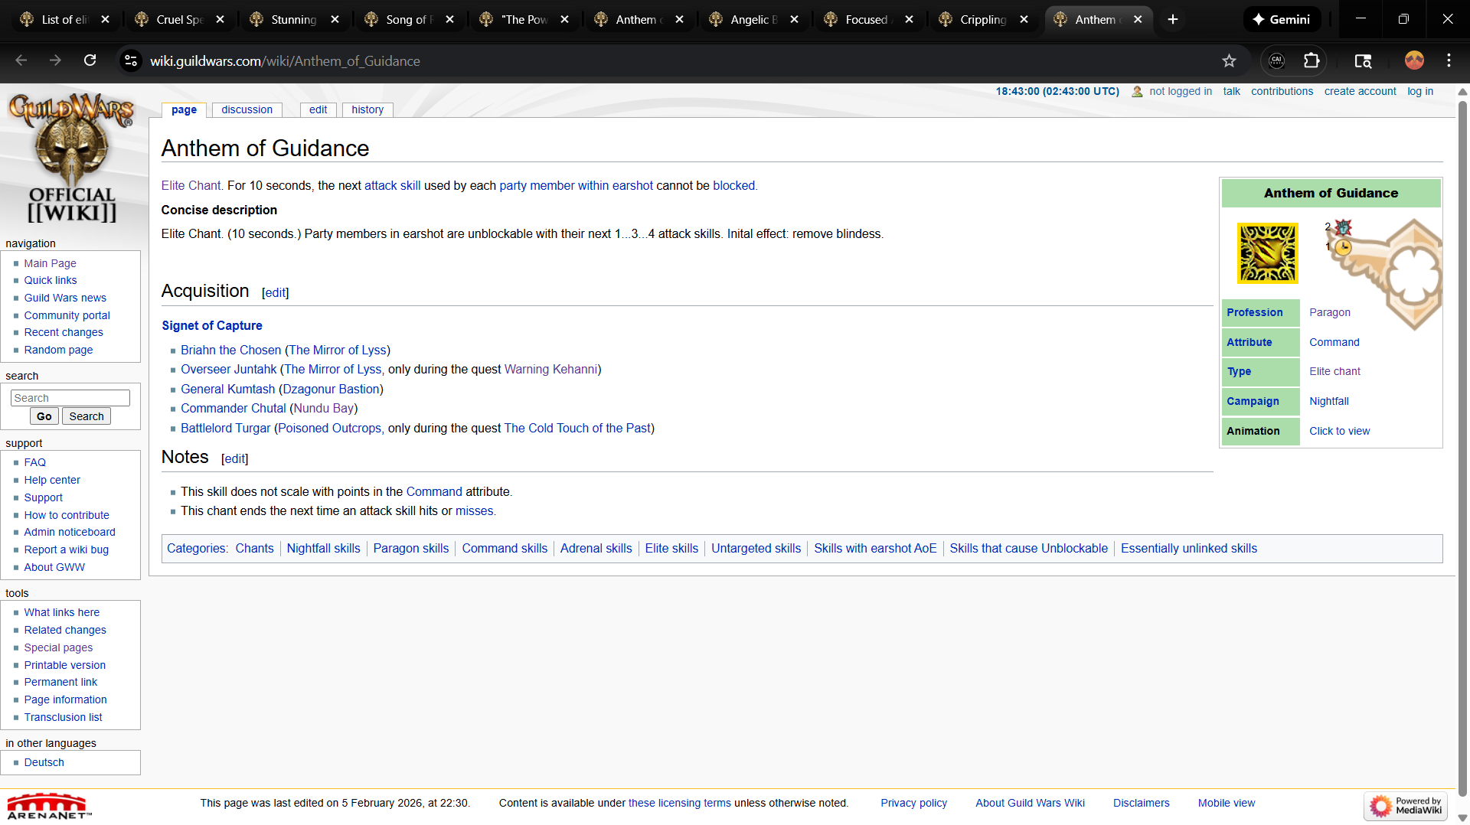Click the Guild Wars Official Wiki logo
This screenshot has height=825, width=1470.
(x=71, y=158)
